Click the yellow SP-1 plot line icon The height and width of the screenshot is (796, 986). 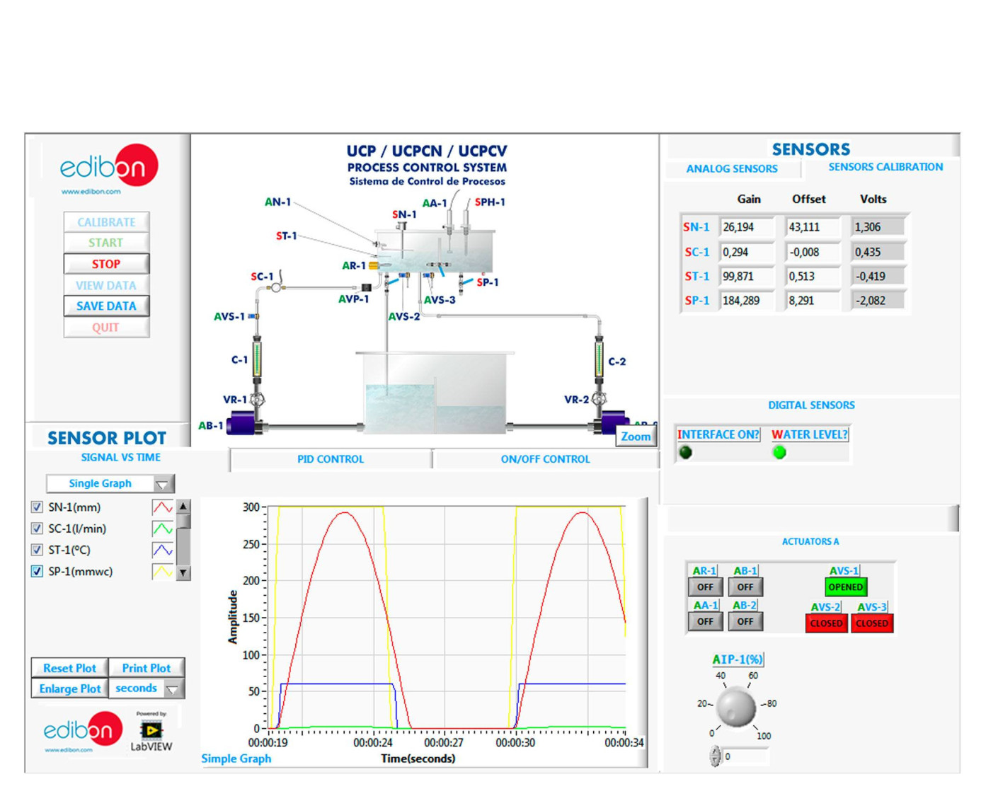click(x=162, y=572)
